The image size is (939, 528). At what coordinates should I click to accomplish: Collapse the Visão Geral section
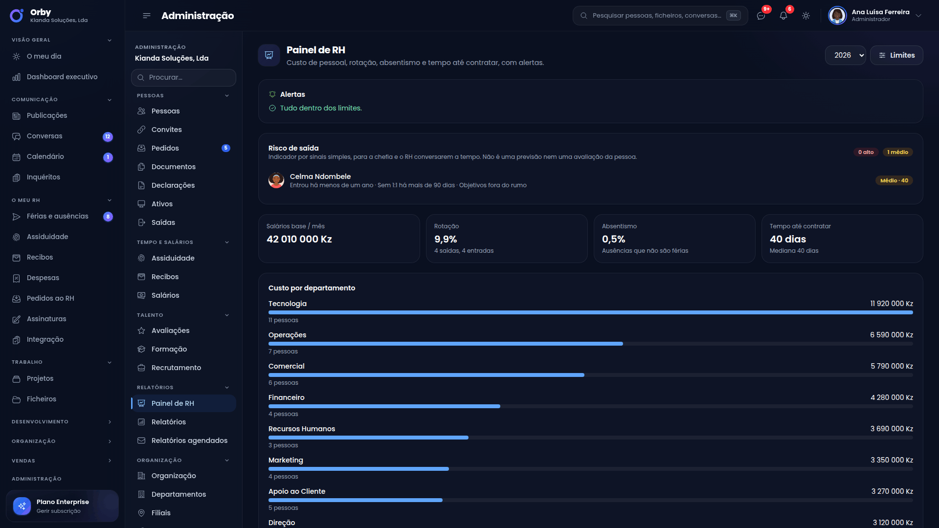(x=110, y=40)
